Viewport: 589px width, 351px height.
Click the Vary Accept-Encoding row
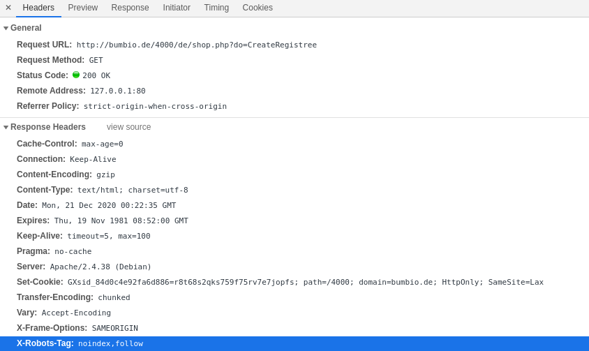294,313
